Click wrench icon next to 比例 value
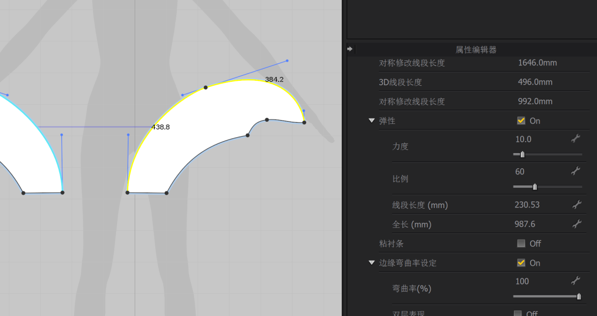This screenshot has height=316, width=597. coord(575,171)
